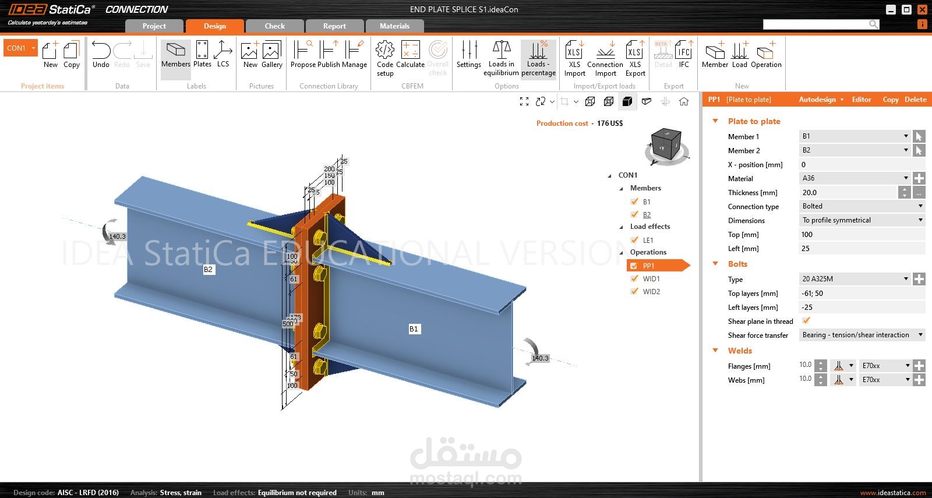932x498 pixels.
Task: Toggle PP1 operation checkbox
Action: click(634, 266)
